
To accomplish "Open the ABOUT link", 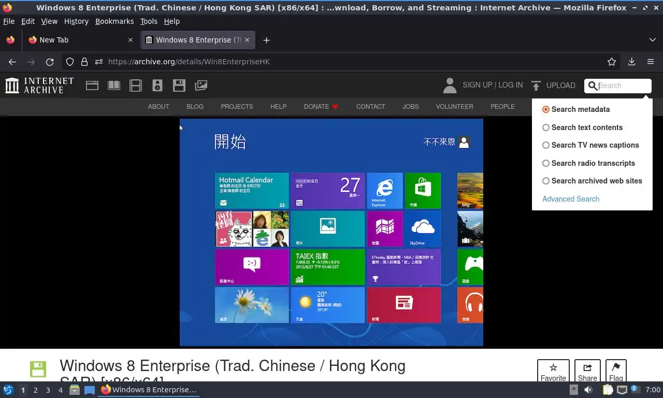I will [158, 107].
